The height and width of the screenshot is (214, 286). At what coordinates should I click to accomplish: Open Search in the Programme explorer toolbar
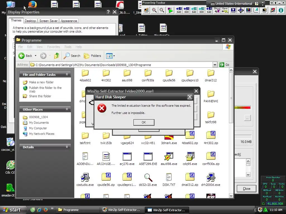pos(72,56)
